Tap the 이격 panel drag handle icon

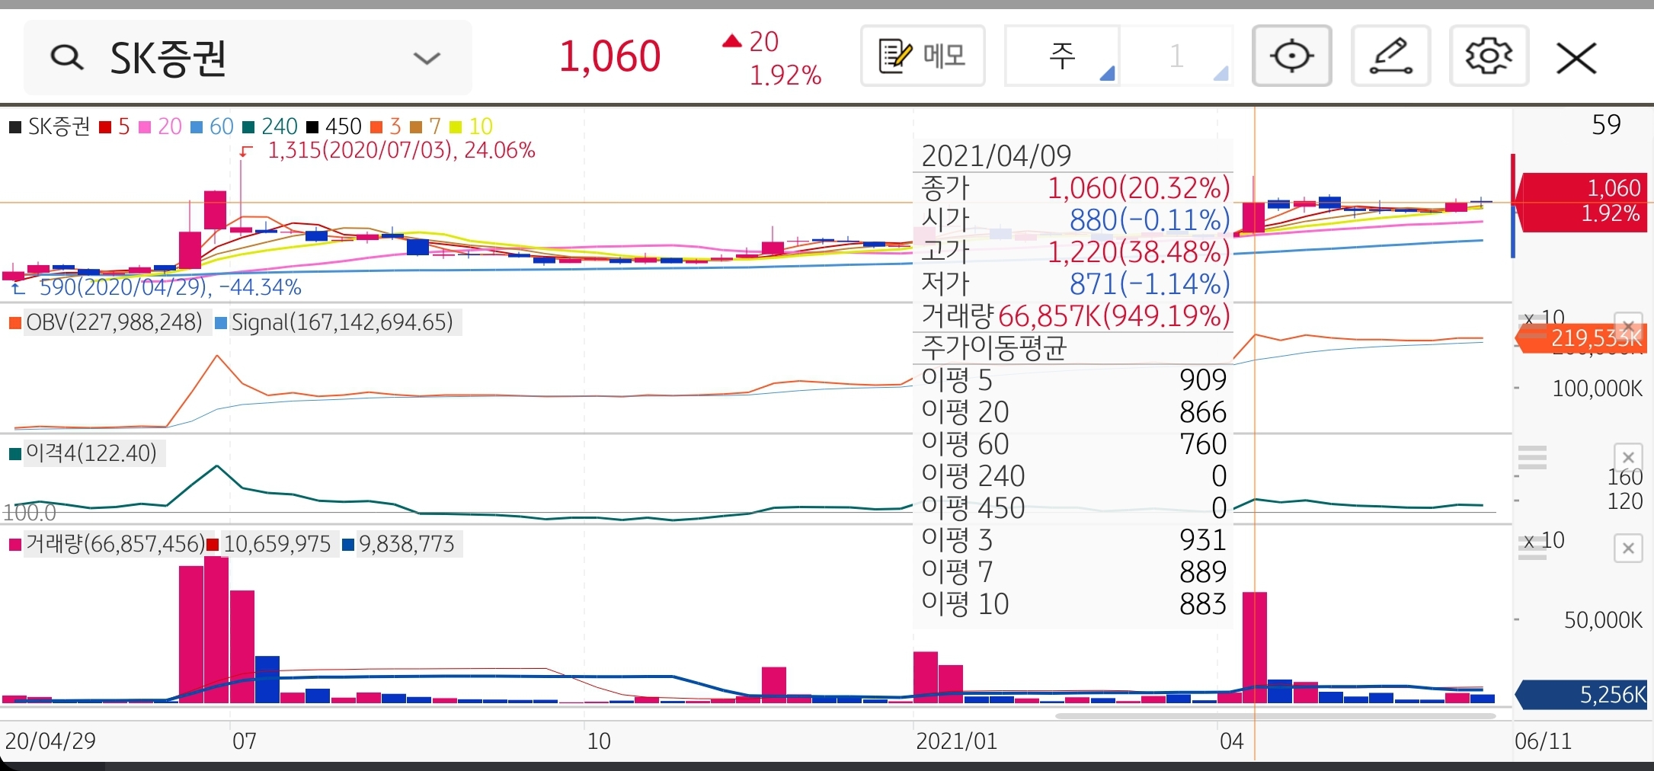(x=1532, y=457)
